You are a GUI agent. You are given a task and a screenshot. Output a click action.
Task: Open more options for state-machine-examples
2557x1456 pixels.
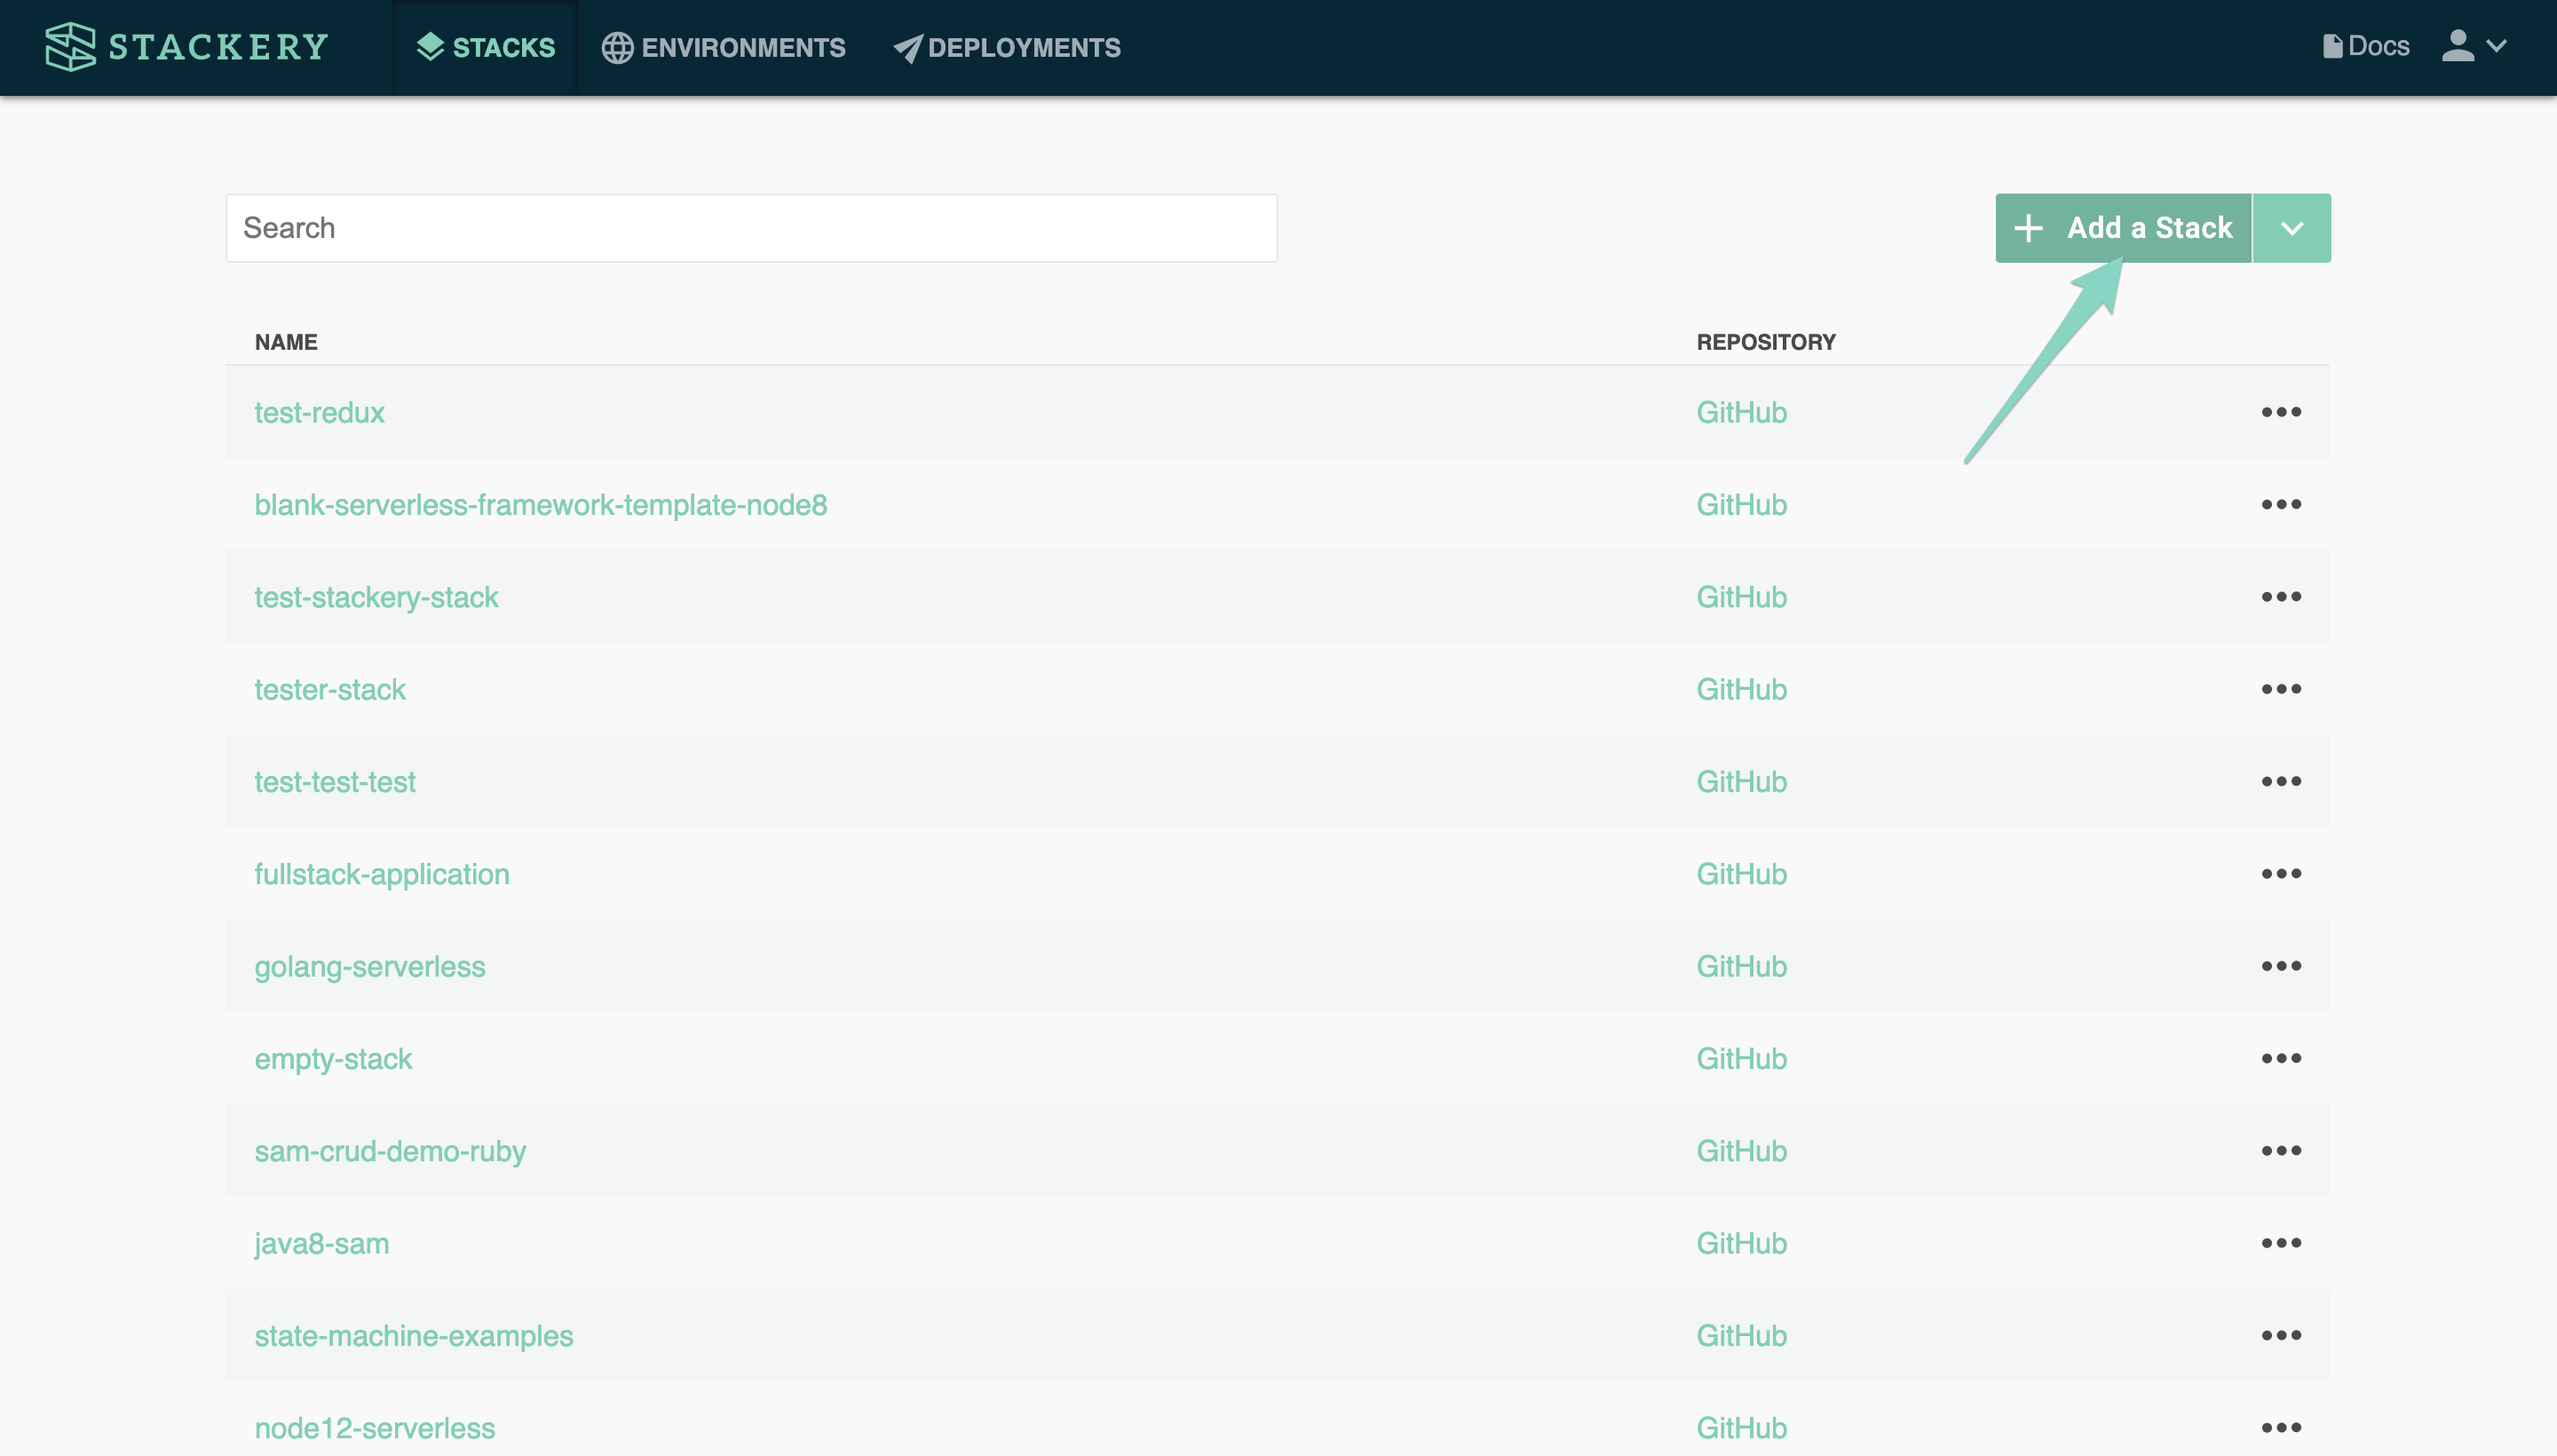point(2281,1336)
